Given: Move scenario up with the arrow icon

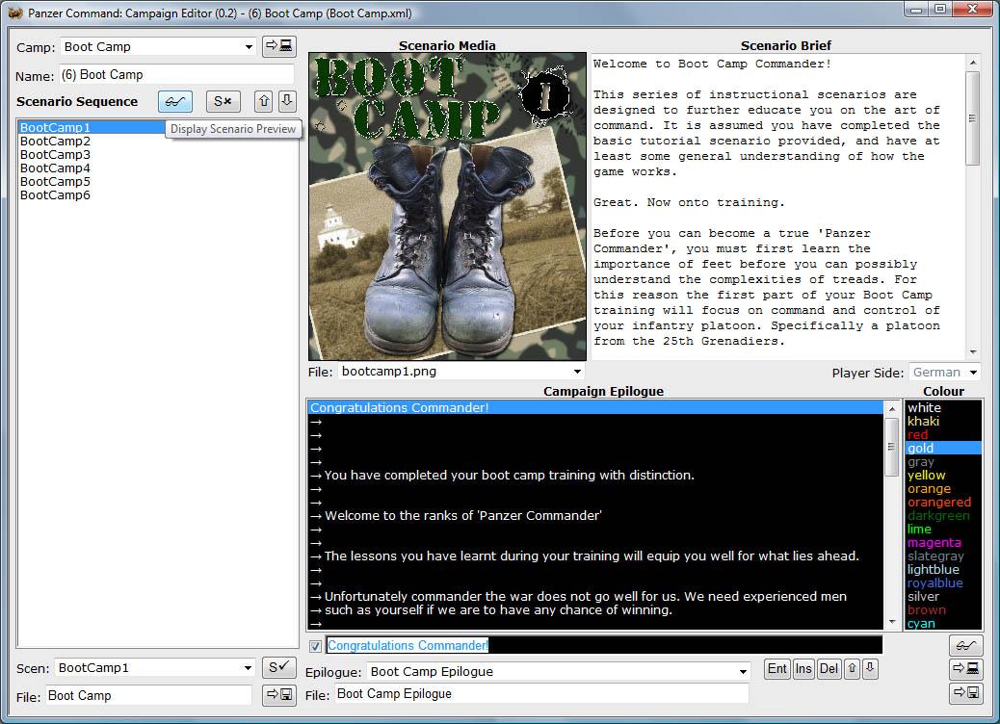Looking at the screenshot, I should [x=263, y=101].
